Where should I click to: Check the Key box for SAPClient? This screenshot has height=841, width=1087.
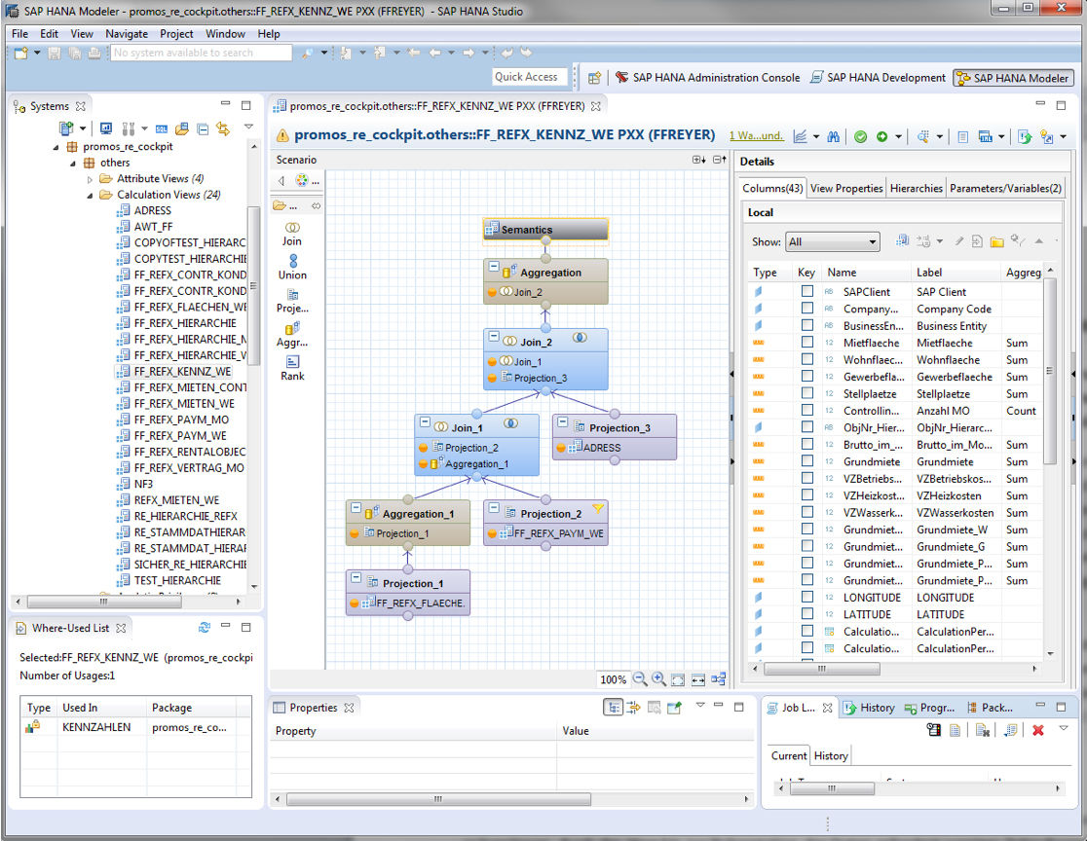point(806,292)
